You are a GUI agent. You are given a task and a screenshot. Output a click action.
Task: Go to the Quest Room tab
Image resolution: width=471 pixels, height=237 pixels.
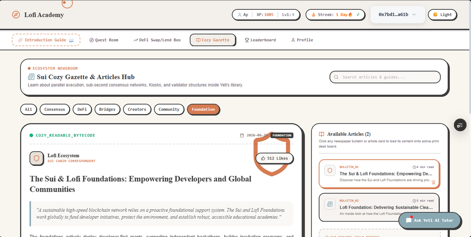point(104,40)
